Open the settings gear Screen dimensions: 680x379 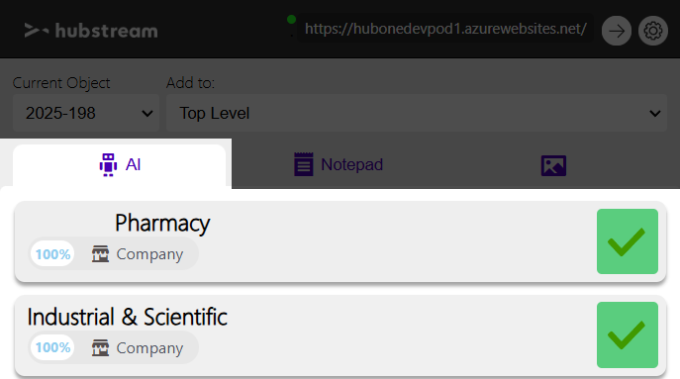click(x=652, y=31)
